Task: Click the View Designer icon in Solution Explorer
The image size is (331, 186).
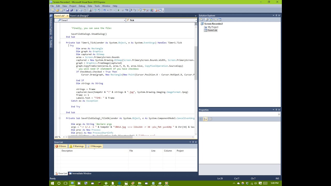Action: tap(220, 20)
